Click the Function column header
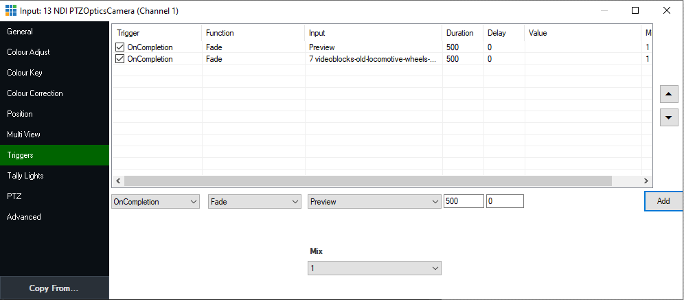The height and width of the screenshot is (300, 684). pyautogui.click(x=253, y=33)
